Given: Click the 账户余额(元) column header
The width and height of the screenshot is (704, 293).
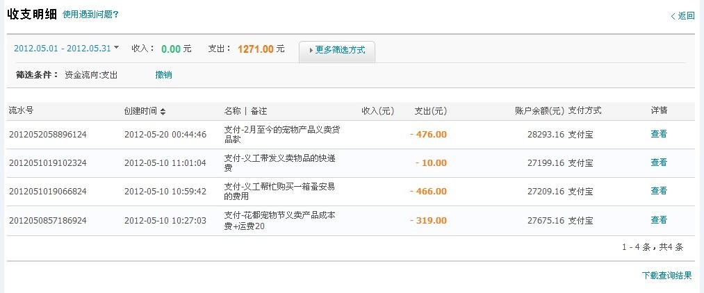Looking at the screenshot, I should point(539,111).
